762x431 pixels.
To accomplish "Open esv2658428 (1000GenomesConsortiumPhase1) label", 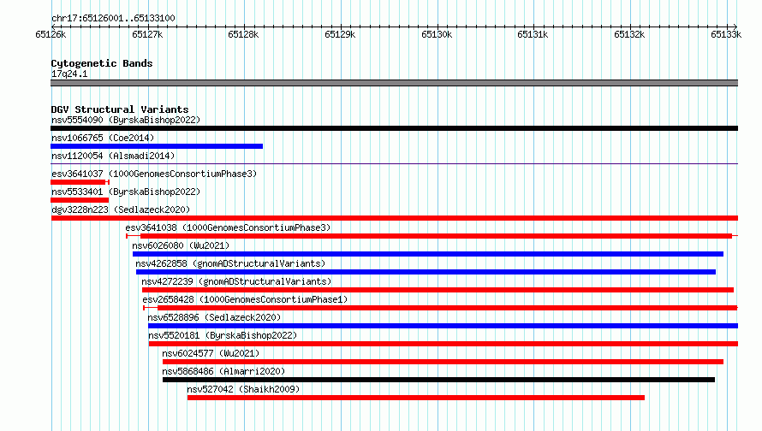I will click(245, 299).
